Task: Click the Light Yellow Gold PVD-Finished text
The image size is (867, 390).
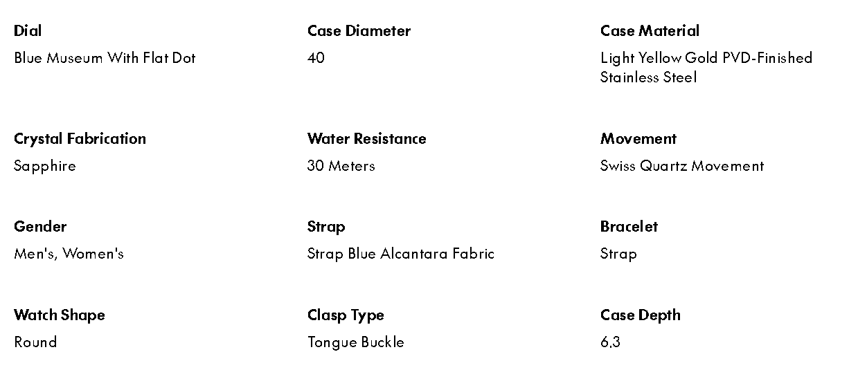Action: point(706,58)
